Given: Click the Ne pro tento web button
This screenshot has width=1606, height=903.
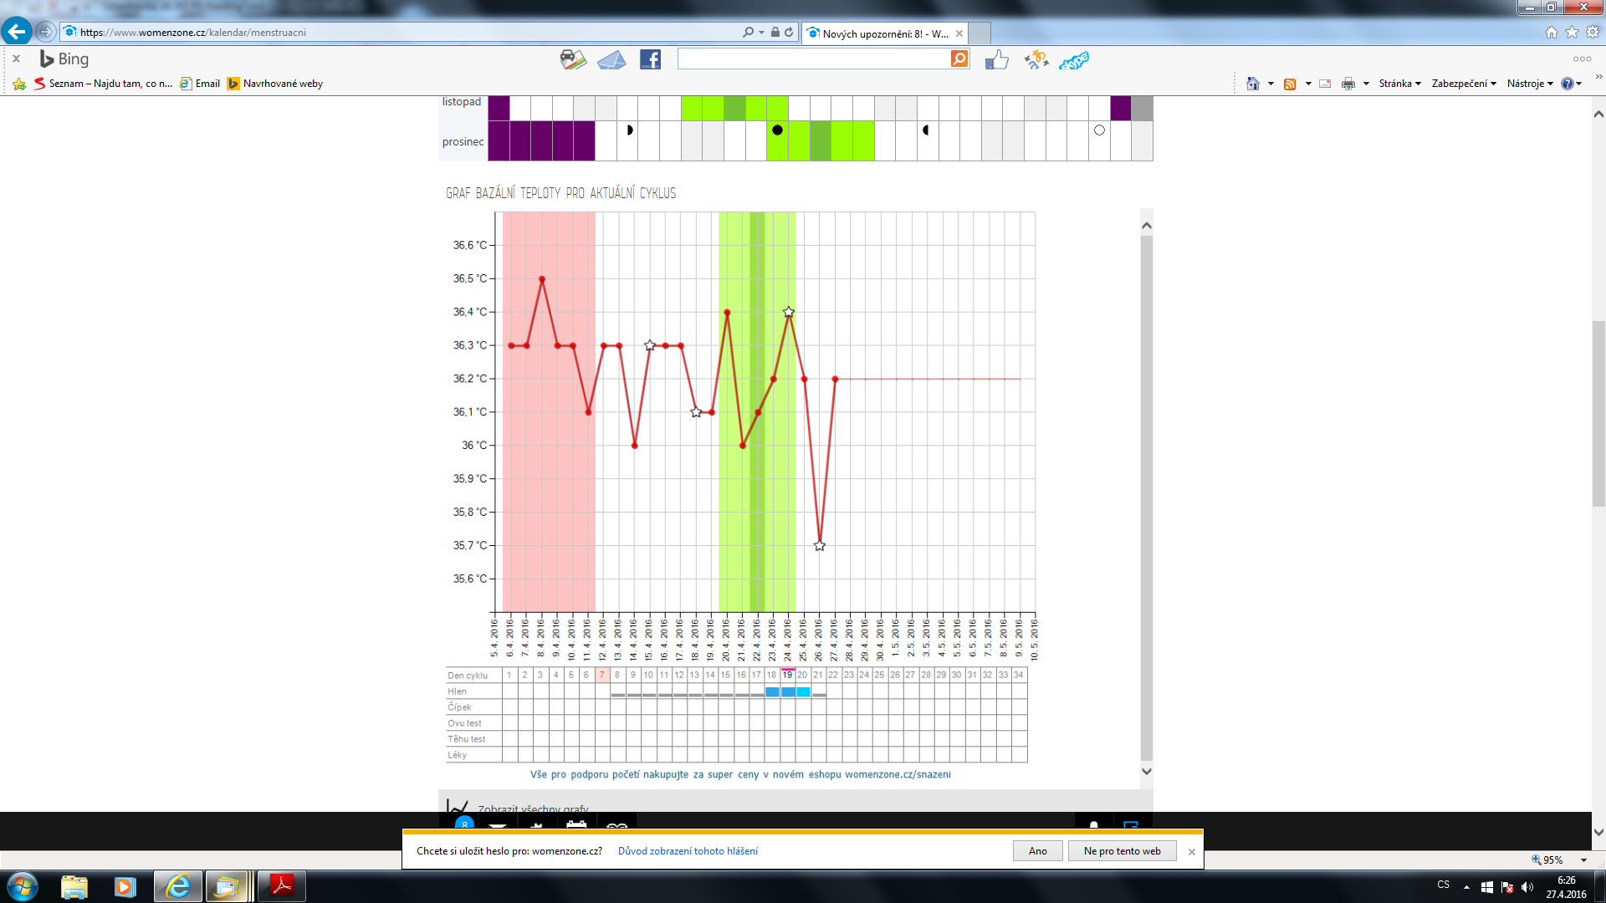Looking at the screenshot, I should [1122, 851].
